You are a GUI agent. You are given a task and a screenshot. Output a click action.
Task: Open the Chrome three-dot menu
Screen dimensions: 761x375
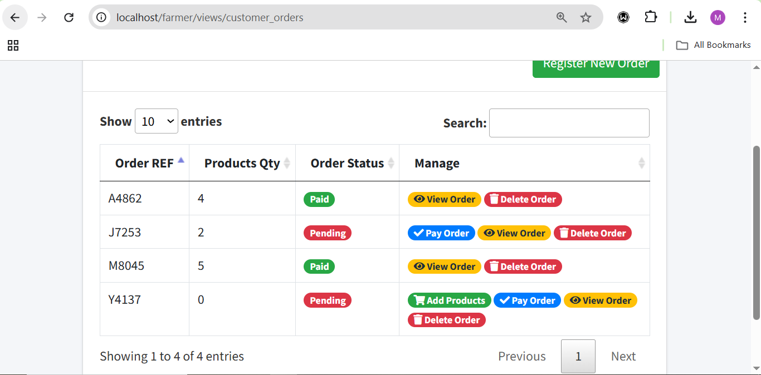[x=745, y=17]
